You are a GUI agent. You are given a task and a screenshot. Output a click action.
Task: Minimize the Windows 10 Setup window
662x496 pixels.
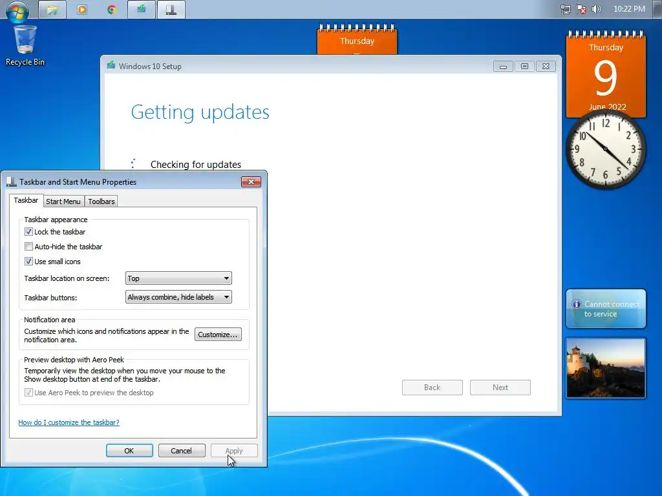503,67
